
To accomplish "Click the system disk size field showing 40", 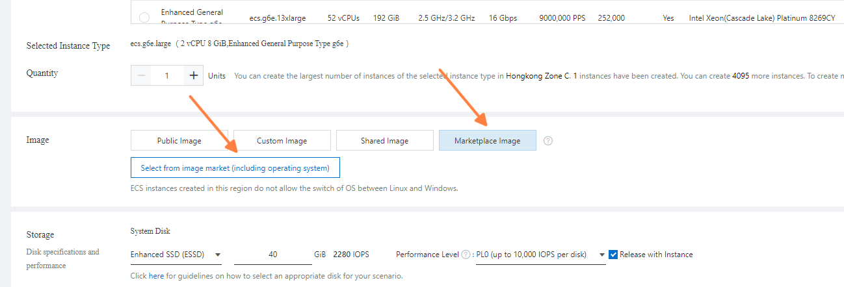I will [272, 255].
